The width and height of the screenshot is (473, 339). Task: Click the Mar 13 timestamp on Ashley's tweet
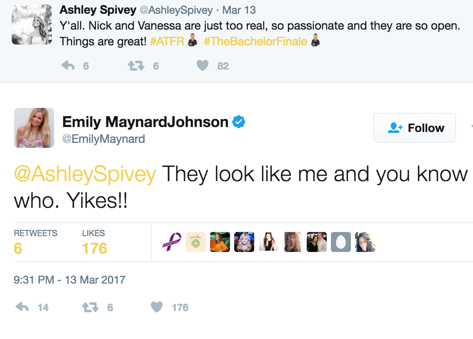point(239,10)
